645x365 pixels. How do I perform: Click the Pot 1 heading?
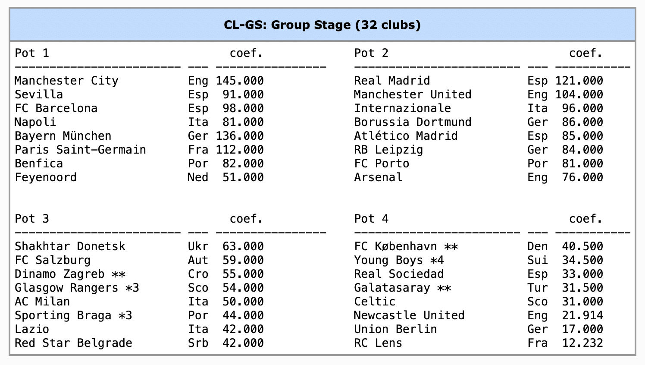click(x=32, y=53)
